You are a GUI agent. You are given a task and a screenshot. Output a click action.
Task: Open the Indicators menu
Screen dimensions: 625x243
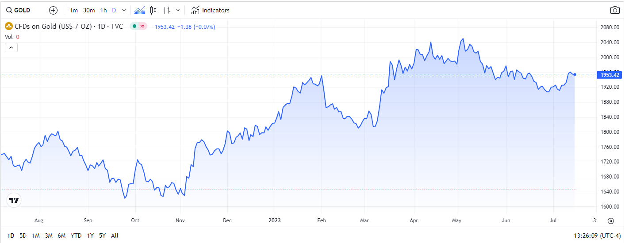click(x=210, y=10)
